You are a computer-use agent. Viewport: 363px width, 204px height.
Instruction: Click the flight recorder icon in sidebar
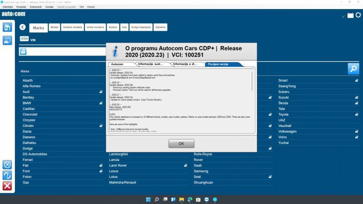(x=7, y=165)
